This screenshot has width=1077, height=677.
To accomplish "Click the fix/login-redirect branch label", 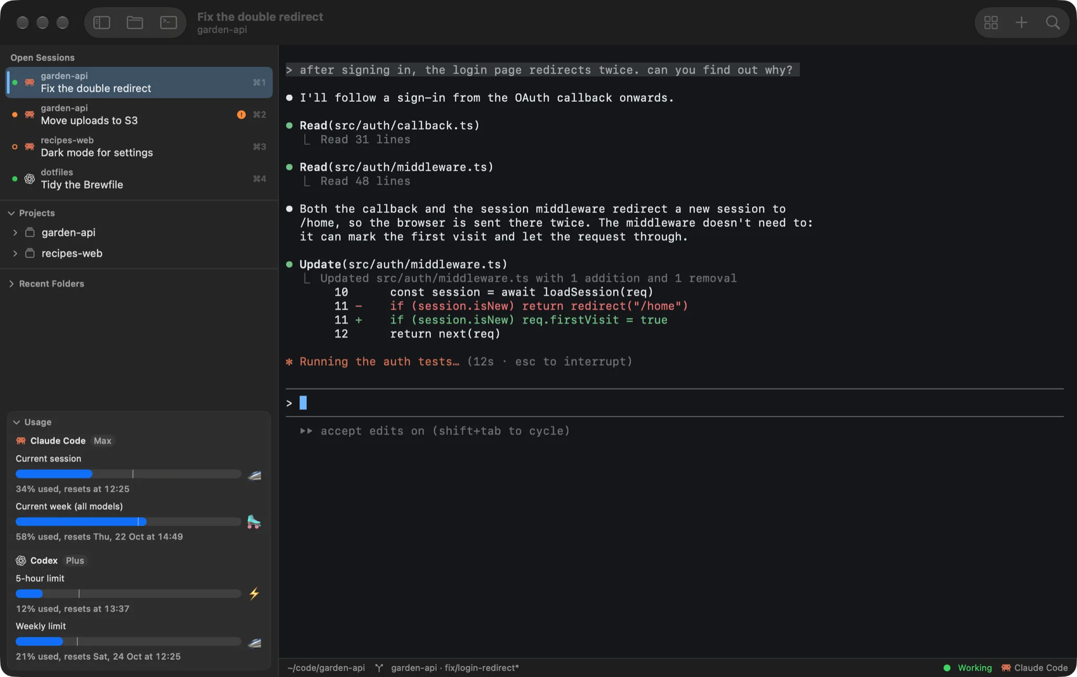I will pos(482,668).
